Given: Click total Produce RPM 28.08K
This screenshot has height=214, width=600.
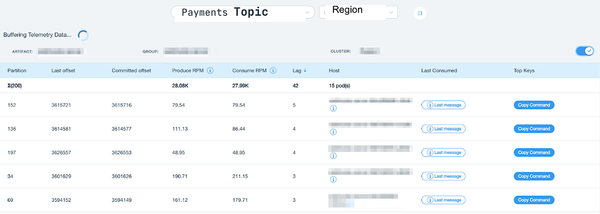Looking at the screenshot, I should [x=180, y=85].
